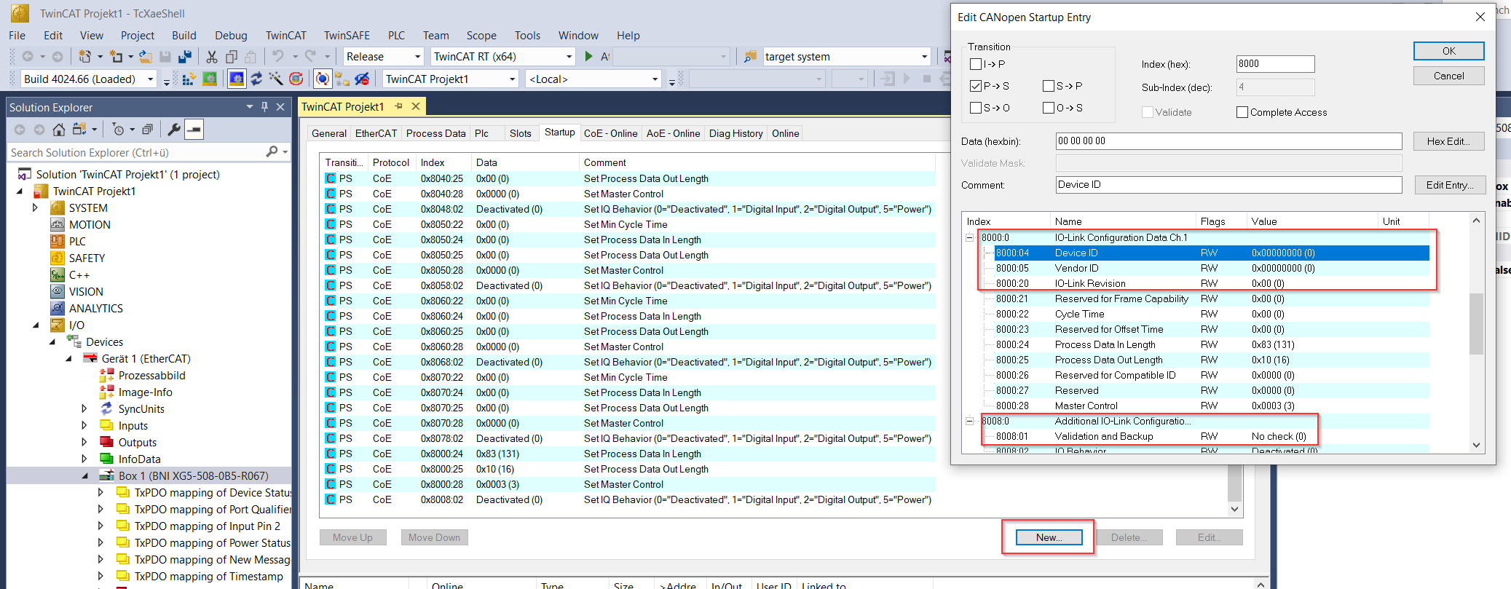Click the Pending Changes Filter clock icon
Image resolution: width=1511 pixels, height=589 pixels.
[118, 130]
